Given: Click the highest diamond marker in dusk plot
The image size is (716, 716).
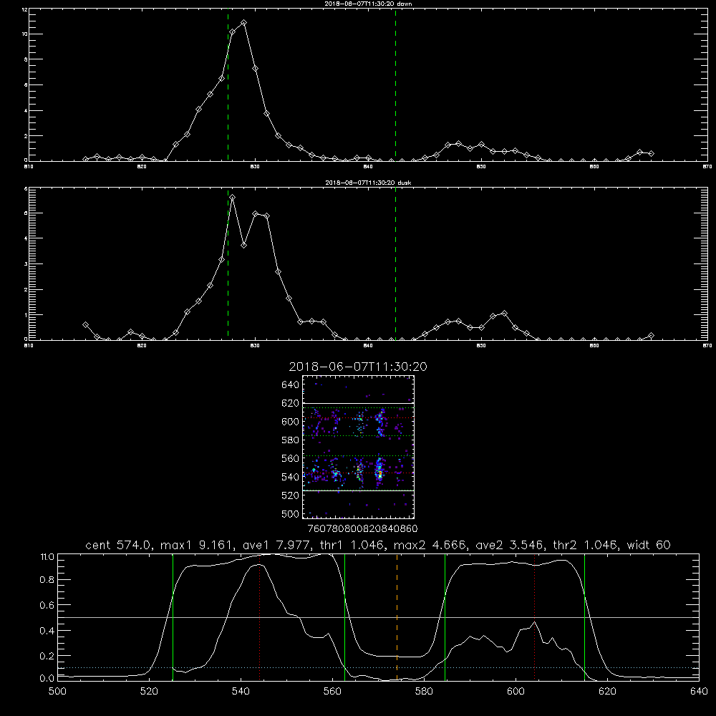Looking at the screenshot, I should [x=233, y=198].
